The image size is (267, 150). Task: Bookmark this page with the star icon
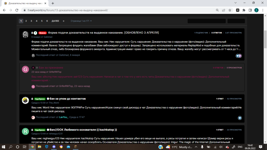230,10
